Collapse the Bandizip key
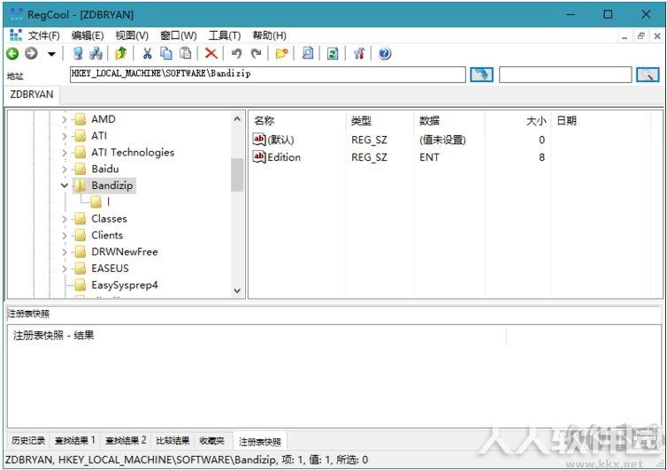 [x=65, y=186]
